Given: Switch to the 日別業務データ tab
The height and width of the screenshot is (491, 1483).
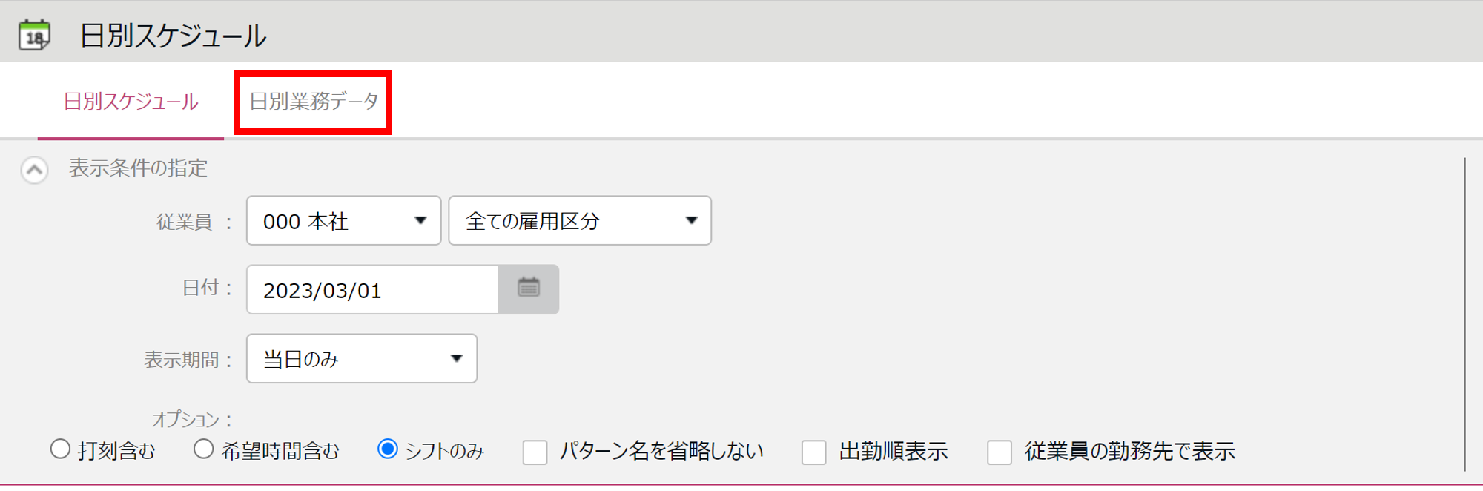Looking at the screenshot, I should point(314,102).
